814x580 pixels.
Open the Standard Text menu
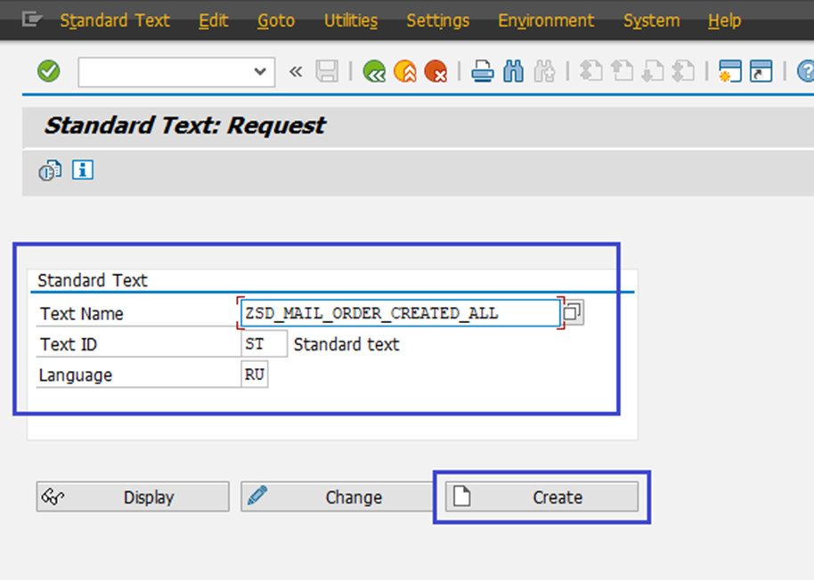click(115, 20)
